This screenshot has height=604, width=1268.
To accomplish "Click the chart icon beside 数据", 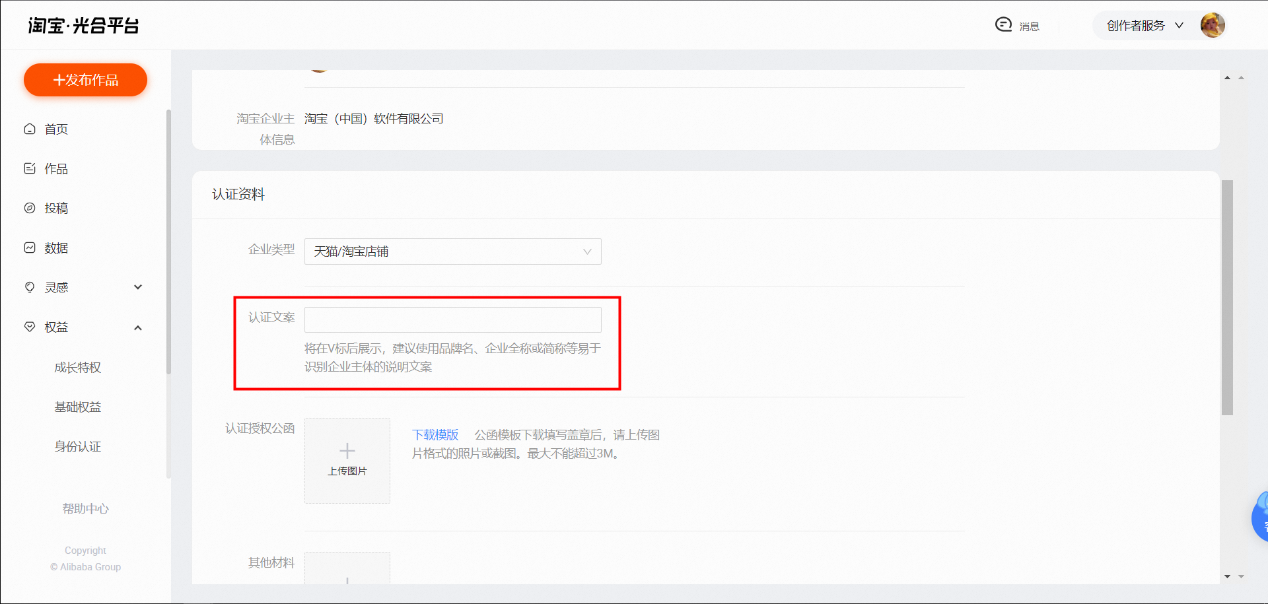I will coord(30,248).
